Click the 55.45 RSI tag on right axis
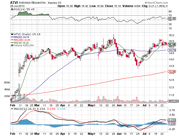 pyautogui.click(x=172, y=18)
